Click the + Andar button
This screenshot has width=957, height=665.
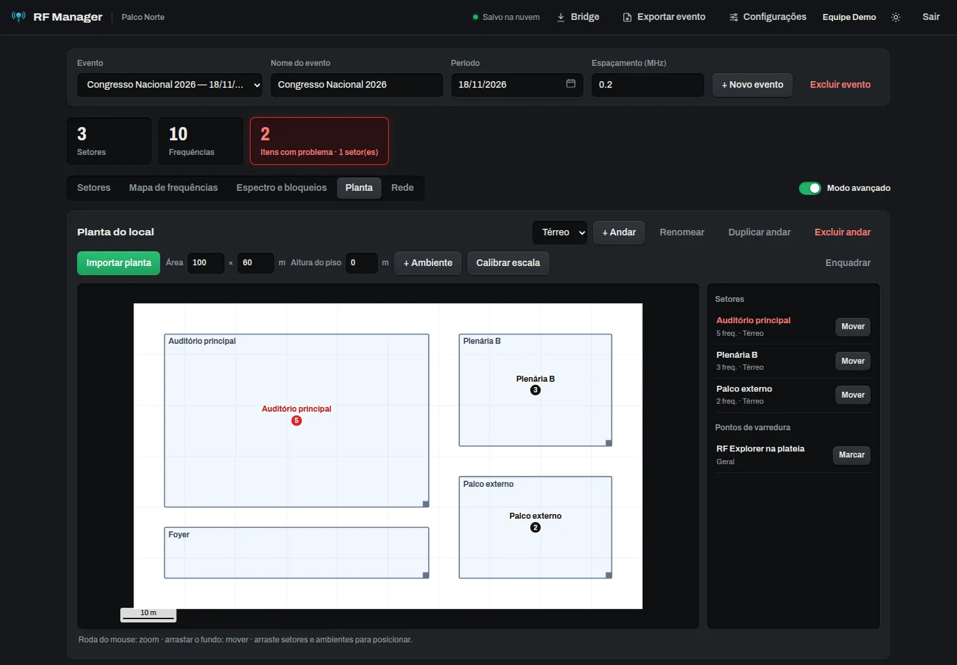click(x=619, y=233)
